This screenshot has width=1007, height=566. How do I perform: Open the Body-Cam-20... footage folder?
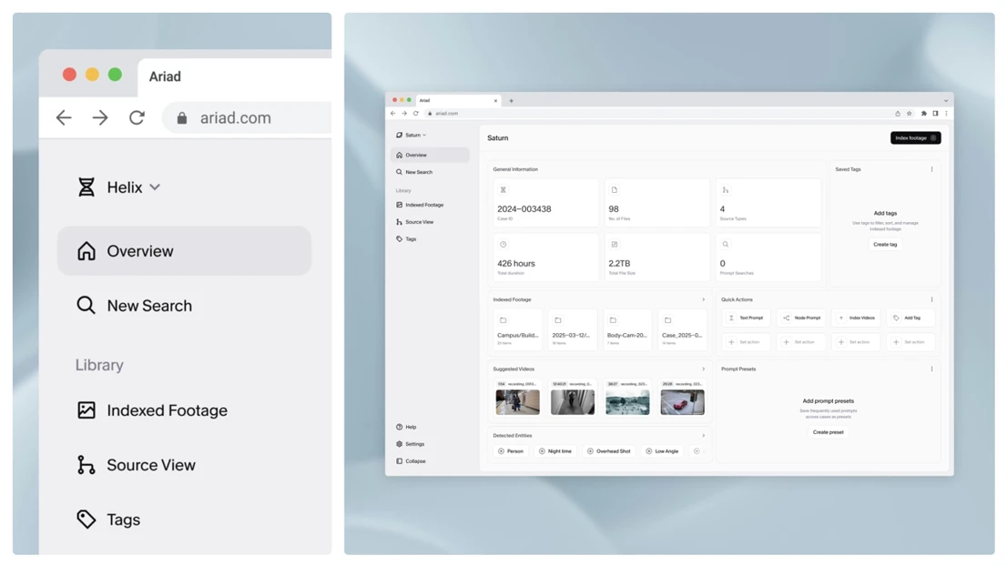[627, 328]
